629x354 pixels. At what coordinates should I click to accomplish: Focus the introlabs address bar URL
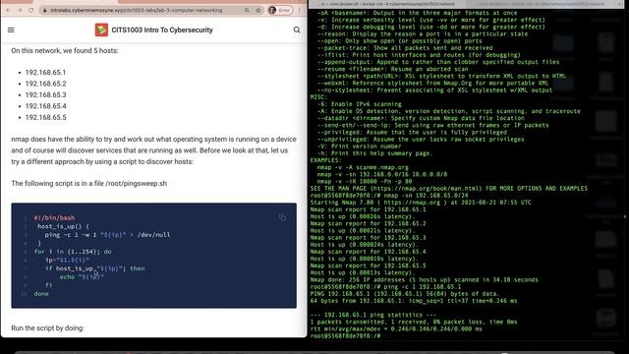tap(136, 10)
